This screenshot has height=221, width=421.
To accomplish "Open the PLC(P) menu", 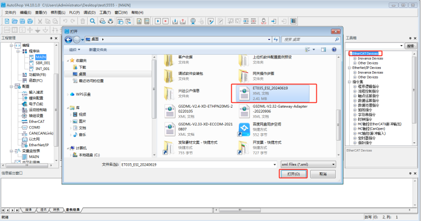I will pos(74,13).
